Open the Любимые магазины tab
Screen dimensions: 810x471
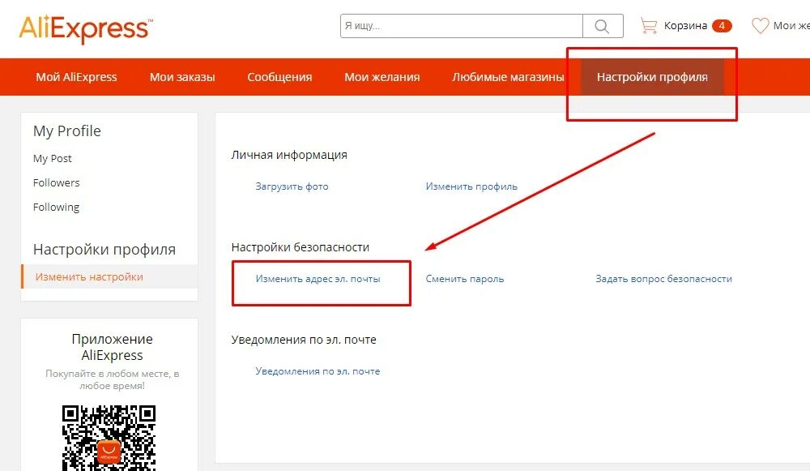[x=509, y=77]
